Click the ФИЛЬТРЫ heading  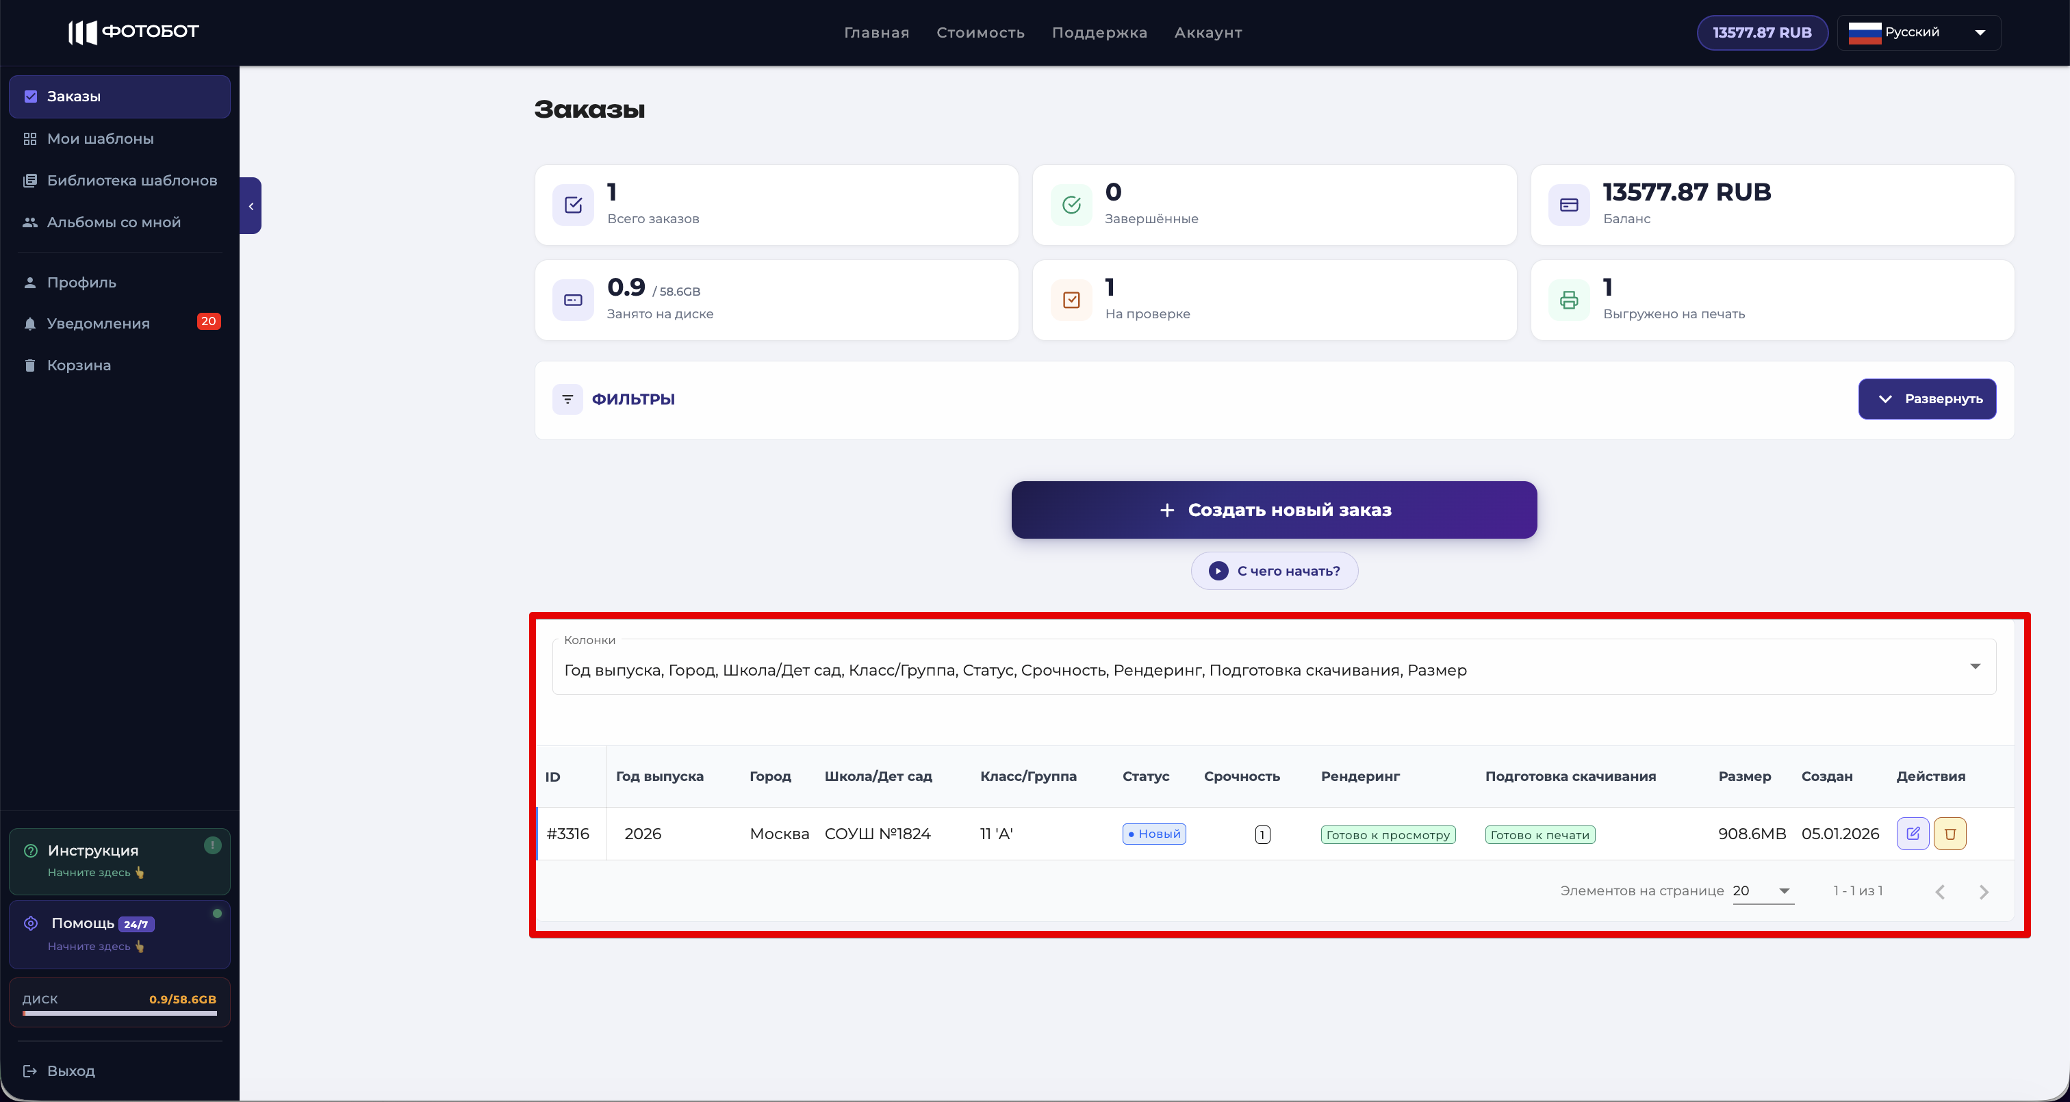[x=633, y=398]
